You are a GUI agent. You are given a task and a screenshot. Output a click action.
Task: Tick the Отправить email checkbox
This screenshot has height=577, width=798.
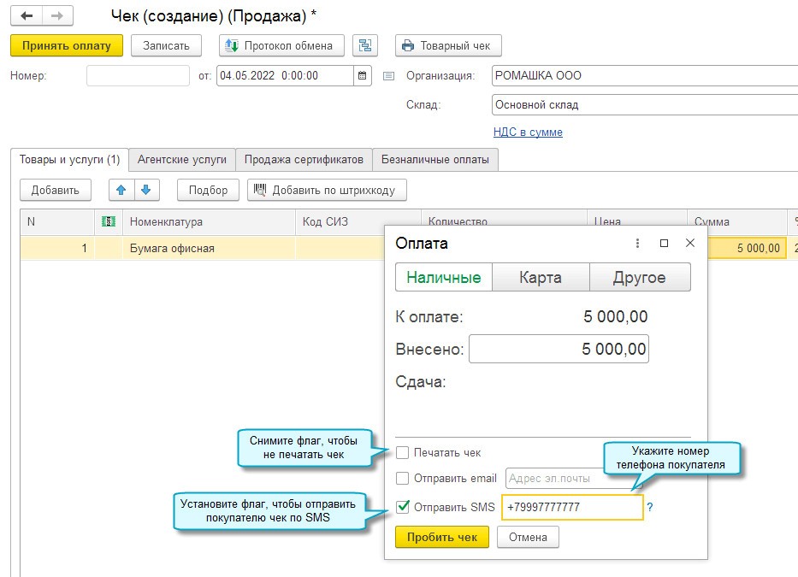coord(403,478)
